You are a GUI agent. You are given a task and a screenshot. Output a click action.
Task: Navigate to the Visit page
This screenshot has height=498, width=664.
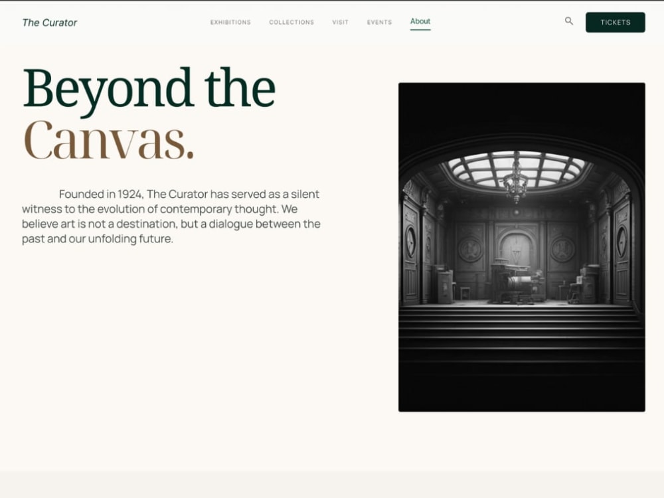point(340,22)
